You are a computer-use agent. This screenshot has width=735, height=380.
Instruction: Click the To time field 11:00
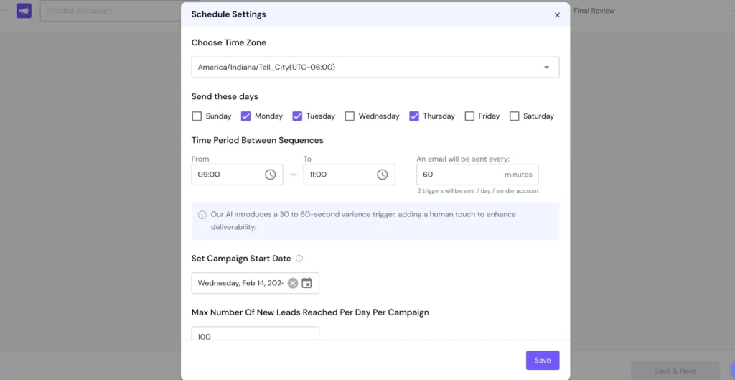click(x=350, y=175)
